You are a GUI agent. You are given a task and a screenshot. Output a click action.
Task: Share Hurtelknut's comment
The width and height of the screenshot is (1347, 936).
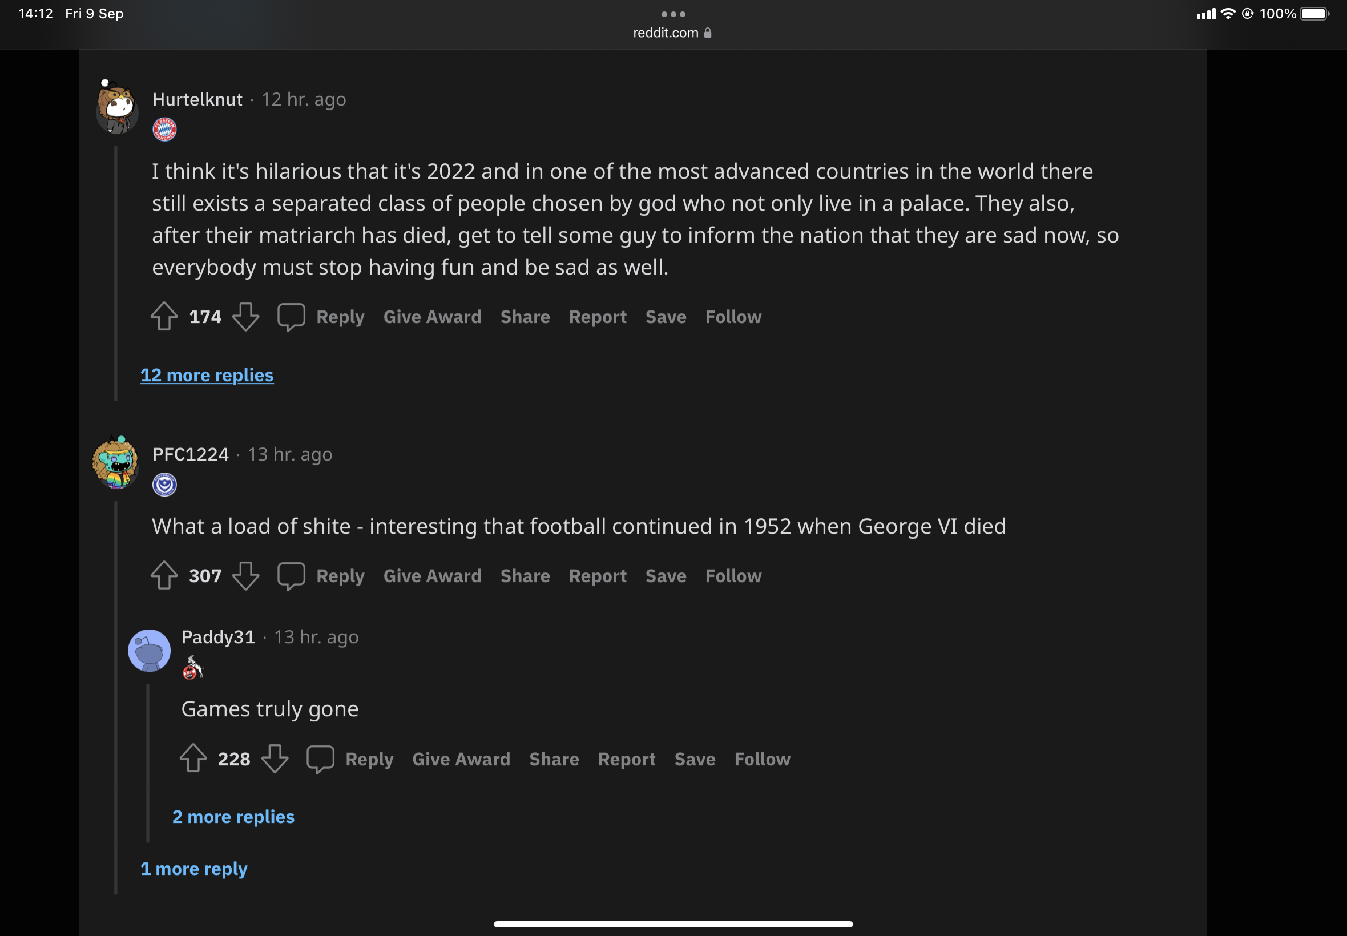(525, 317)
